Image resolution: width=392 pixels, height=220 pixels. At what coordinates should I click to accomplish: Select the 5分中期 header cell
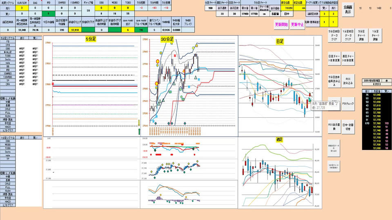point(154,2)
